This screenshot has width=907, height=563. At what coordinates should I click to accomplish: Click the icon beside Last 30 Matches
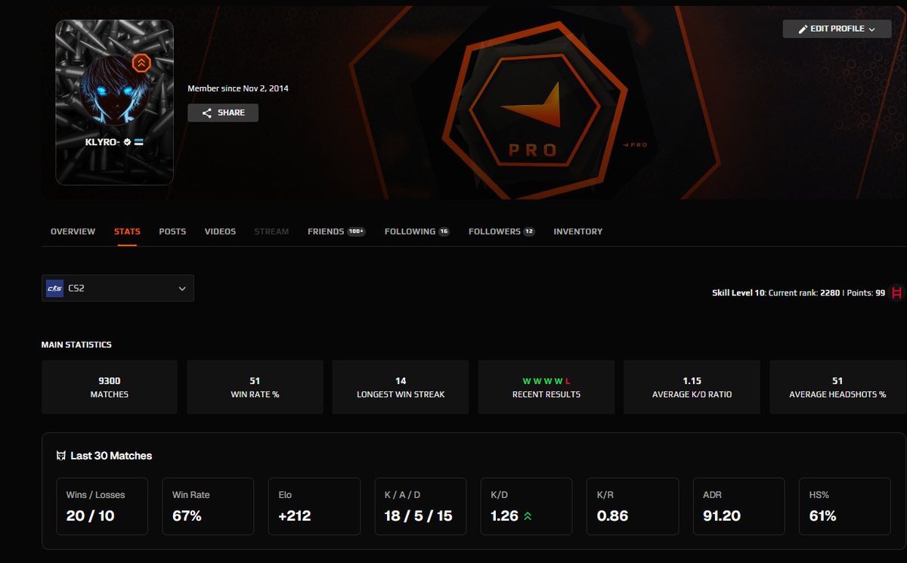(61, 456)
